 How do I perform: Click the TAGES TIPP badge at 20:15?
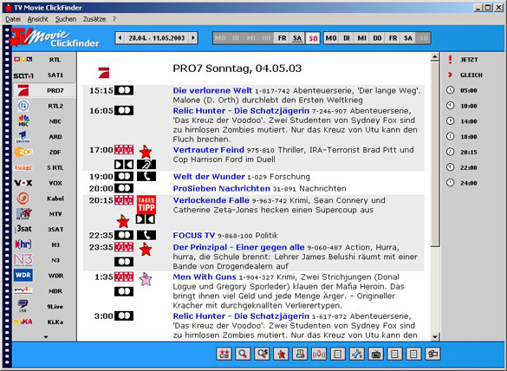coord(146,205)
